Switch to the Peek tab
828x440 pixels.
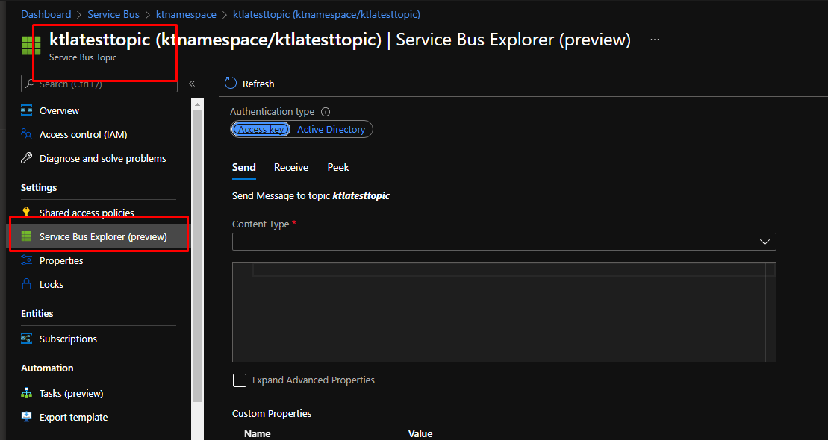click(338, 168)
